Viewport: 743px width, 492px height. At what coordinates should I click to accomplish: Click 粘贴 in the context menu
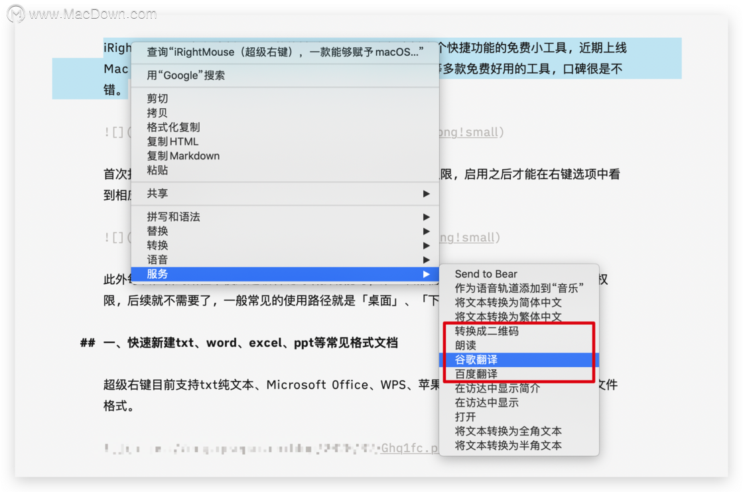tap(285, 170)
